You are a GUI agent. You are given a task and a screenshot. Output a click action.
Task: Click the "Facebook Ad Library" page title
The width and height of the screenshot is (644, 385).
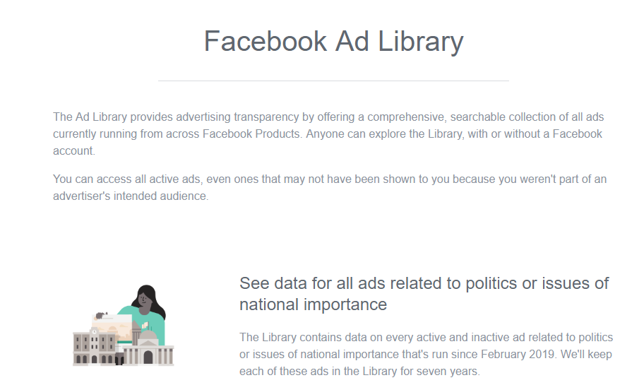pyautogui.click(x=333, y=42)
